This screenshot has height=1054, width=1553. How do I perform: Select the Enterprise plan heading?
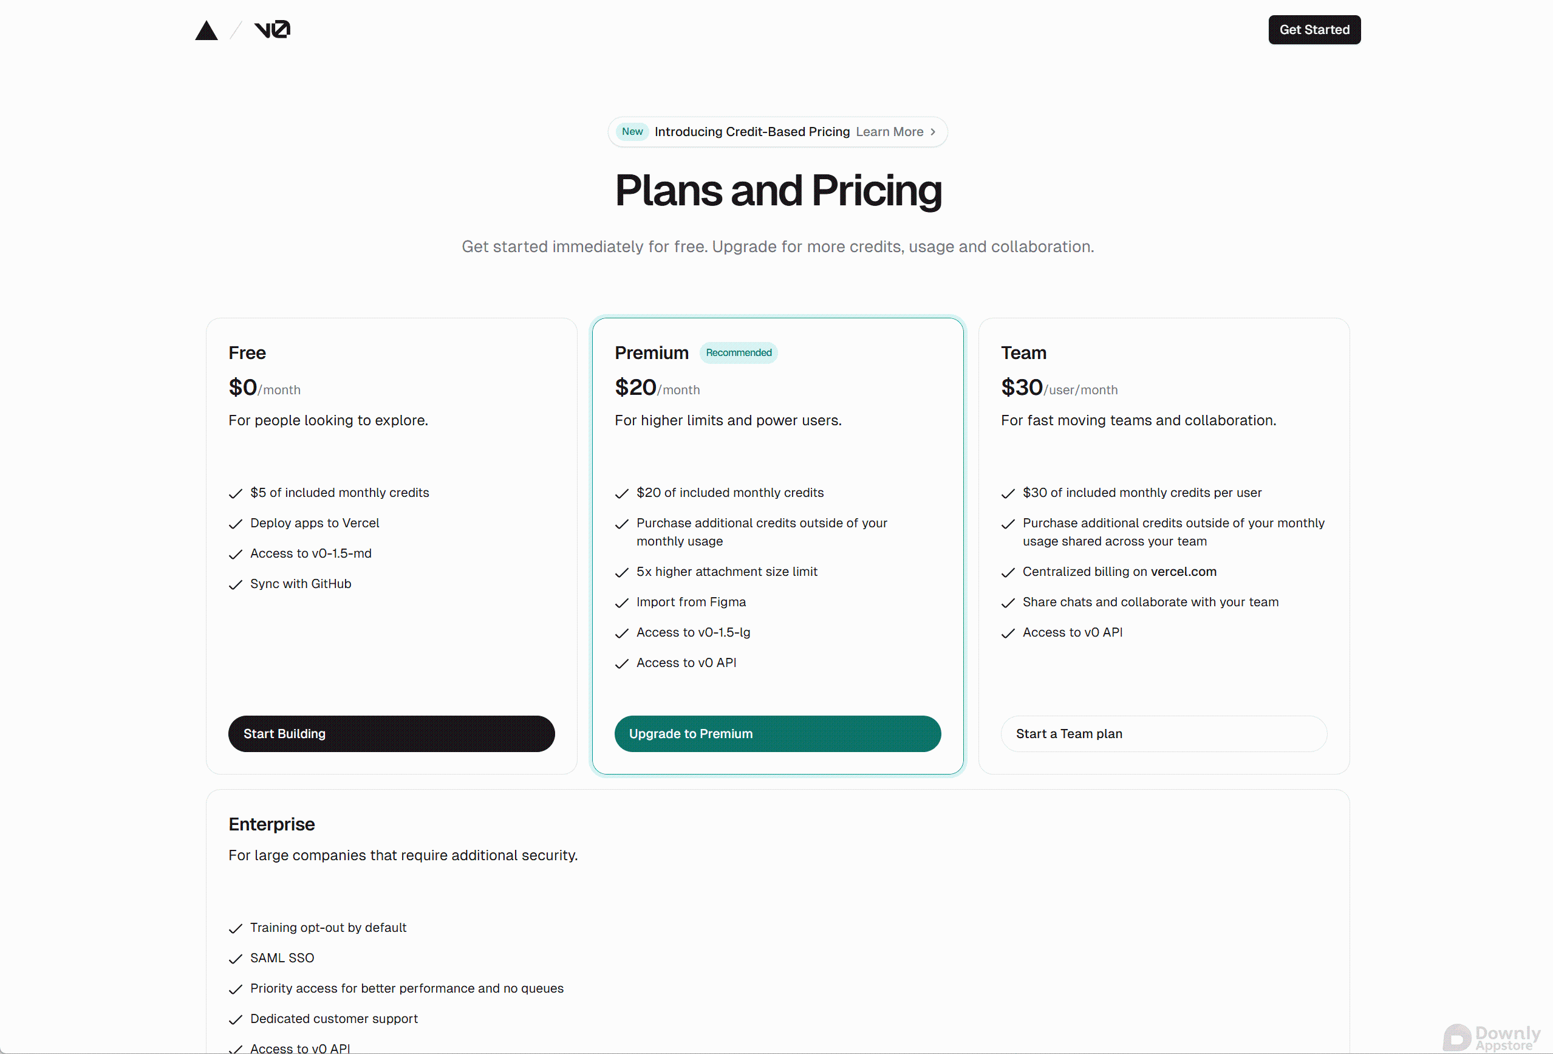point(271,824)
